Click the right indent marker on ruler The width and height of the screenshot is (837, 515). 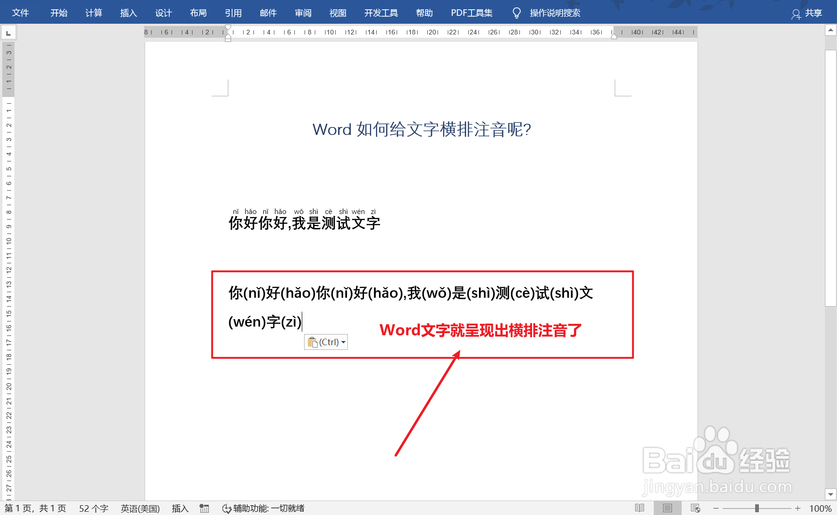[x=614, y=36]
